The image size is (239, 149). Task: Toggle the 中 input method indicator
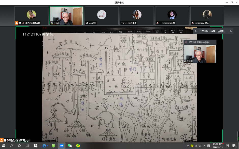(204, 146)
